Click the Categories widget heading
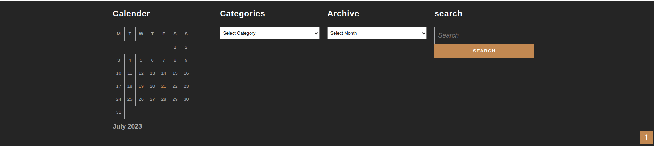 coord(242,14)
